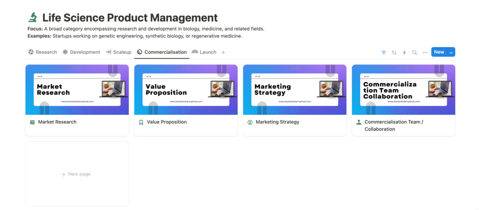Screen dimensions: 479x210
Task: Click the search magnifier icon
Action: 415,52
